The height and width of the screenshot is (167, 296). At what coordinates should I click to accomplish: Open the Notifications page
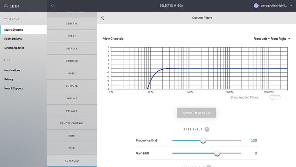[12, 70]
